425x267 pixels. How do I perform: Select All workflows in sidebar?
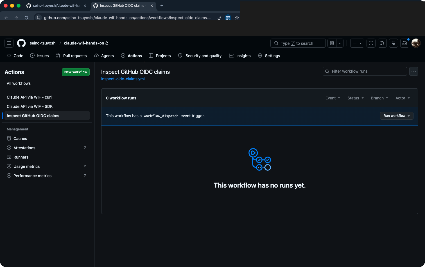[x=47, y=83]
